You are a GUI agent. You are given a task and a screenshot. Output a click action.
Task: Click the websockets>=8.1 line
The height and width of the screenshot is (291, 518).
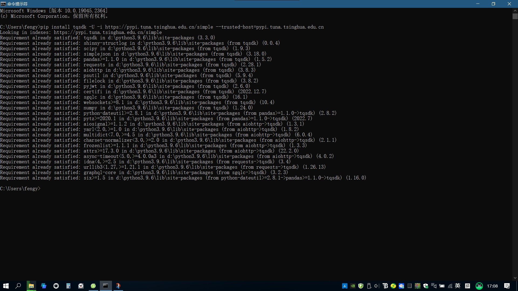[x=137, y=102]
